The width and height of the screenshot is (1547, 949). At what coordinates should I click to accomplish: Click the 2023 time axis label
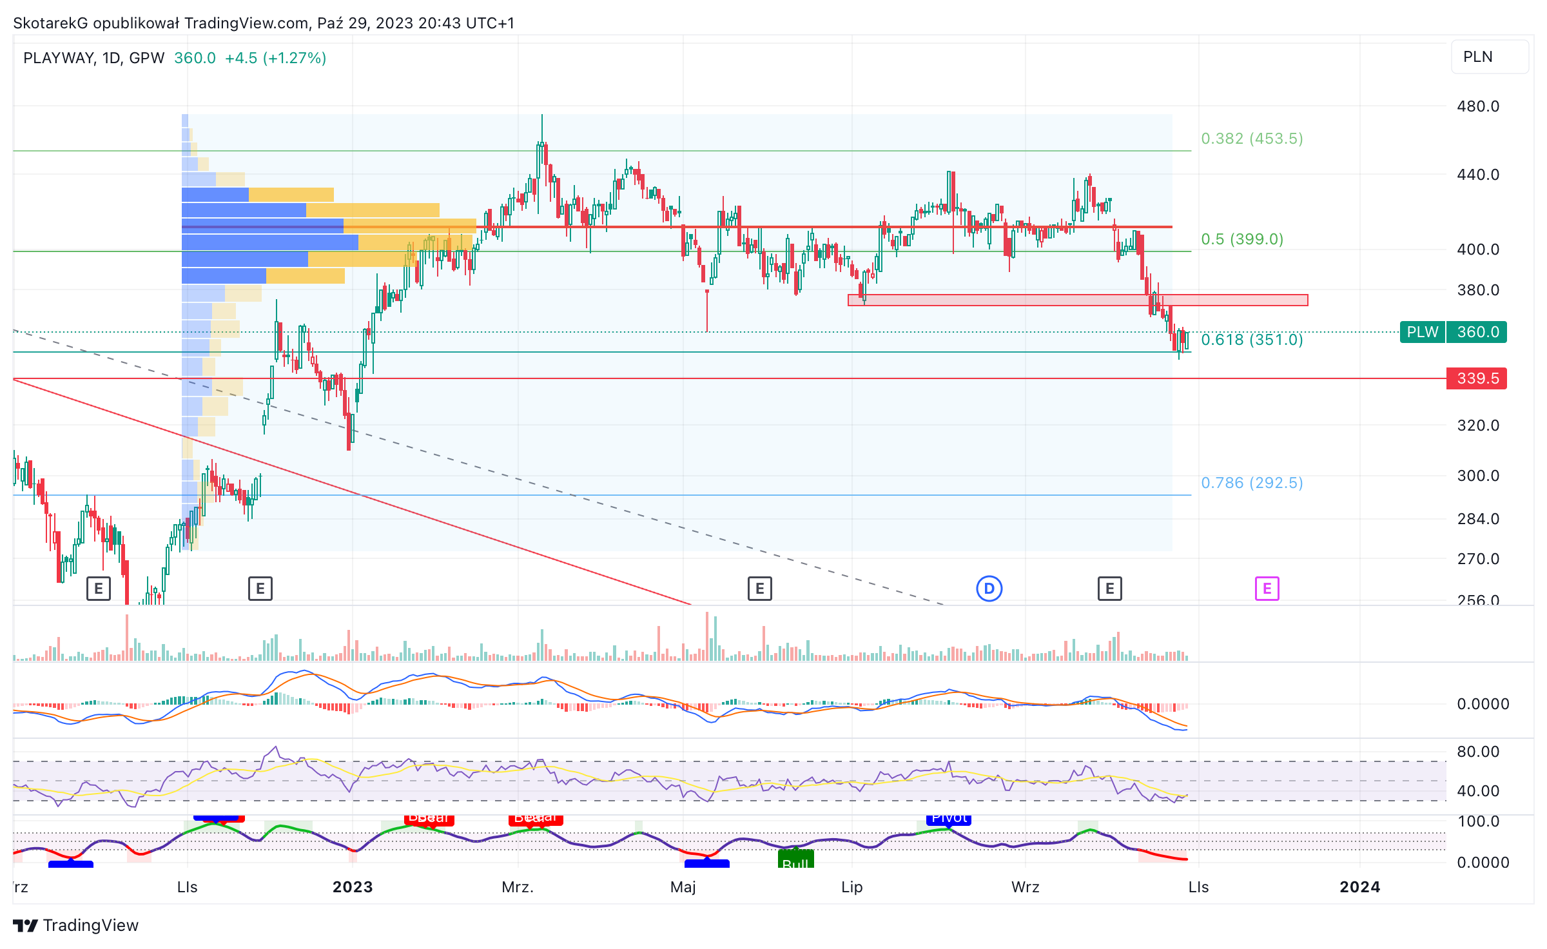[353, 887]
